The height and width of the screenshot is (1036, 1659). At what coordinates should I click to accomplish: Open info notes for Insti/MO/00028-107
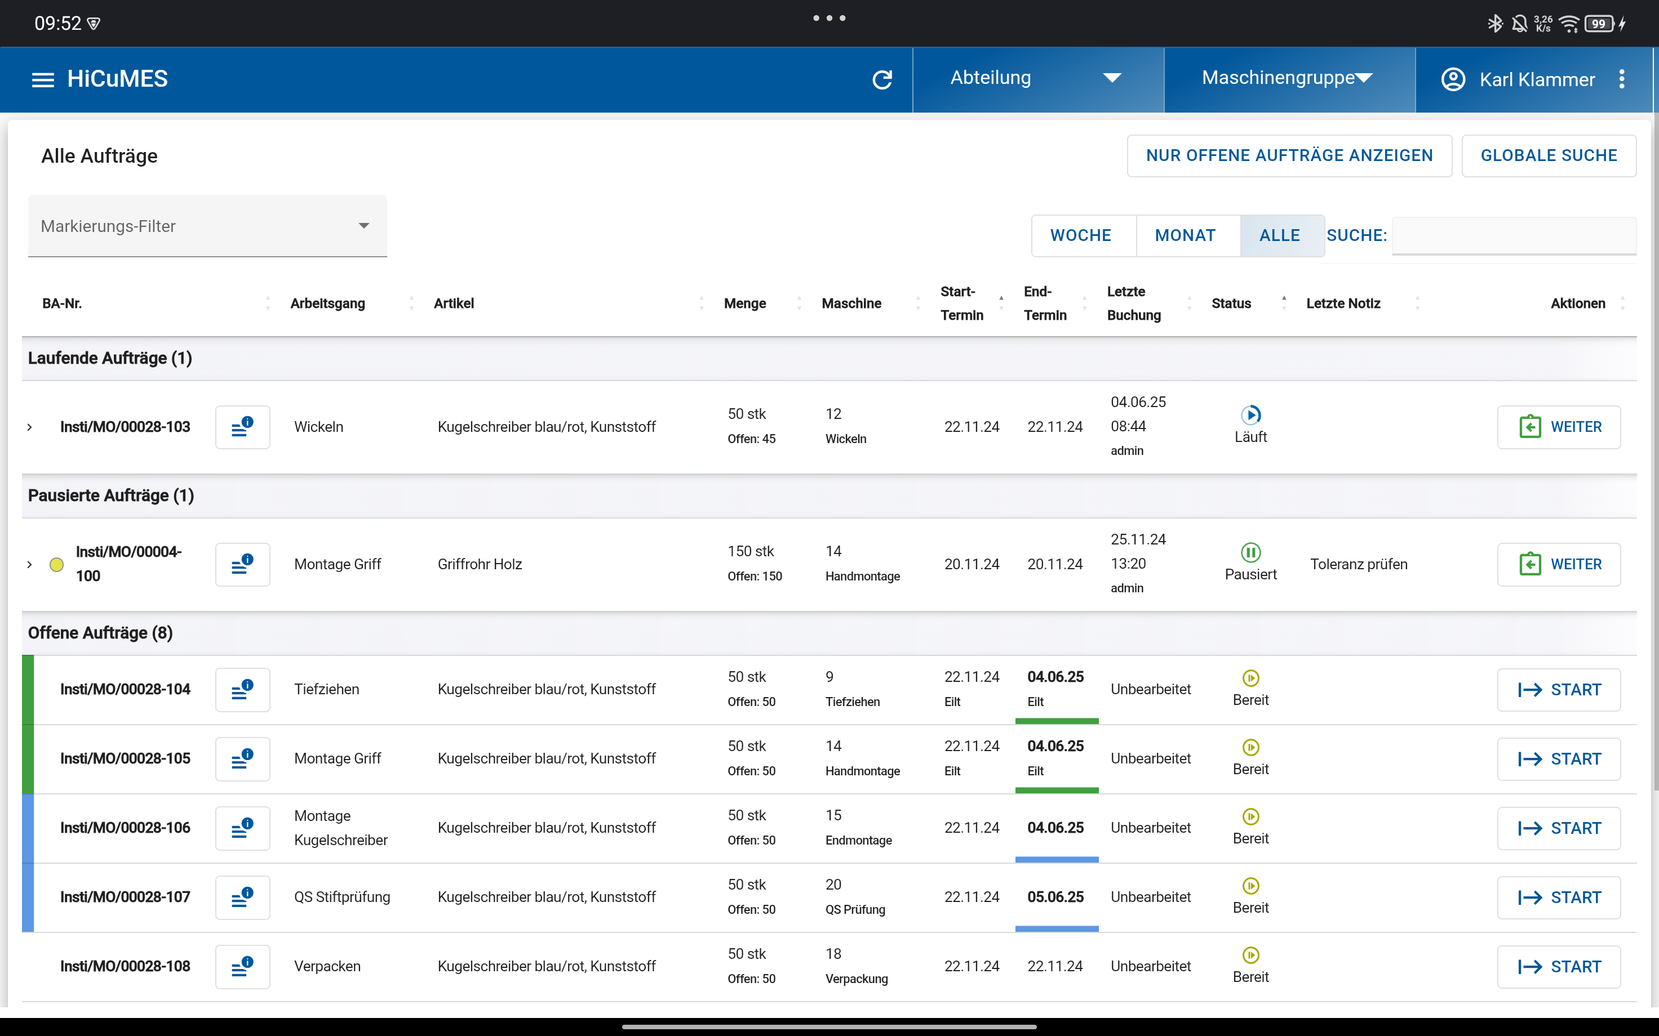pyautogui.click(x=243, y=897)
